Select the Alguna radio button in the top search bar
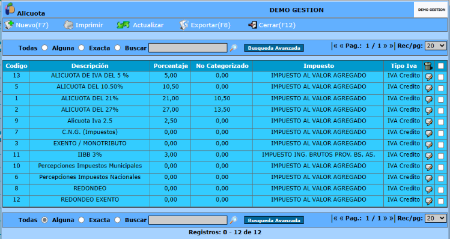This screenshot has height=239, width=450. click(x=82, y=48)
